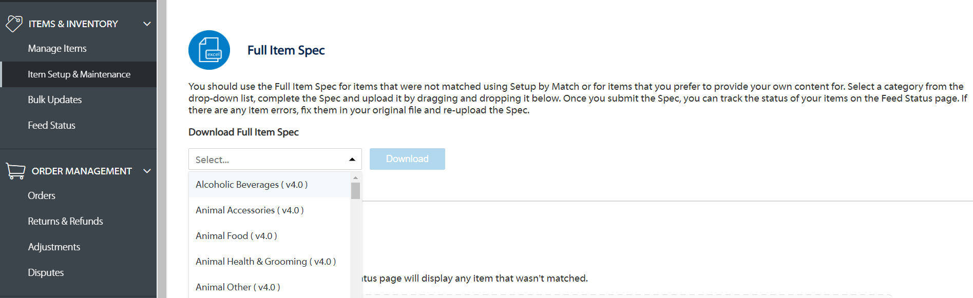View the Feed Status page
The height and width of the screenshot is (298, 973).
click(51, 126)
